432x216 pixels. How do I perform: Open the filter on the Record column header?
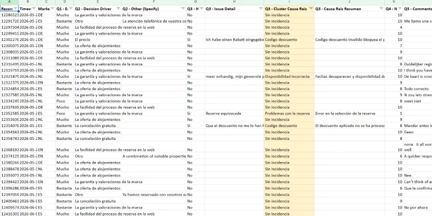coord(15,9)
